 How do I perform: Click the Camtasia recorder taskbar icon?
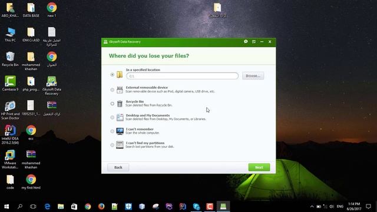210,206
